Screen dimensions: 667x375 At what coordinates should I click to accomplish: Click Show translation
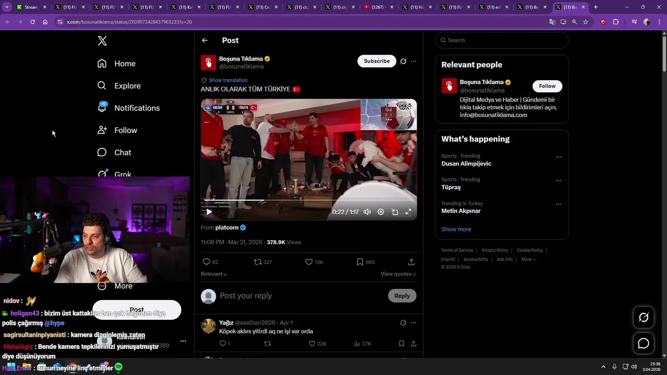(x=228, y=80)
